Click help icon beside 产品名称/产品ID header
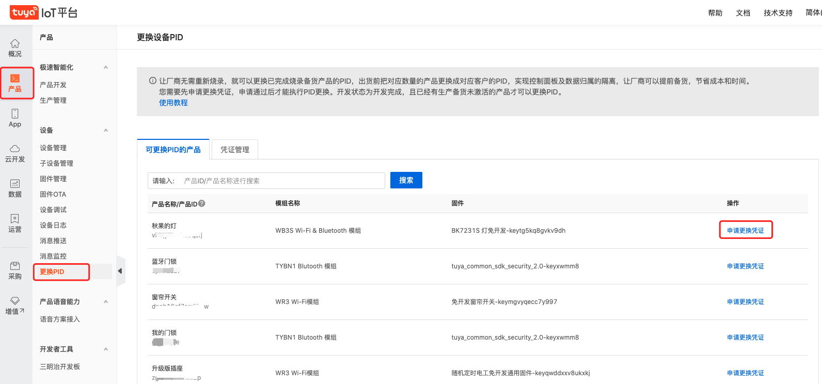The width and height of the screenshot is (822, 384). point(202,203)
